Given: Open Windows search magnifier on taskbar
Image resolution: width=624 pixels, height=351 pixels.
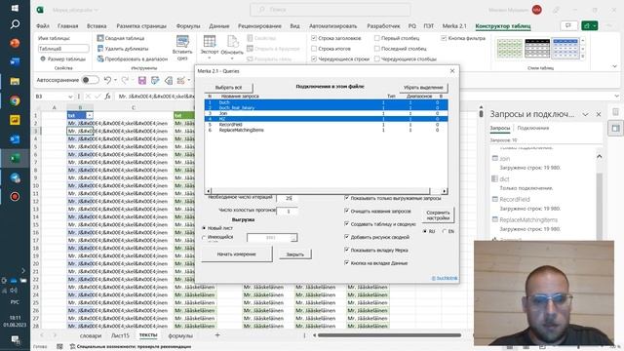Looking at the screenshot, I should pos(15,24).
